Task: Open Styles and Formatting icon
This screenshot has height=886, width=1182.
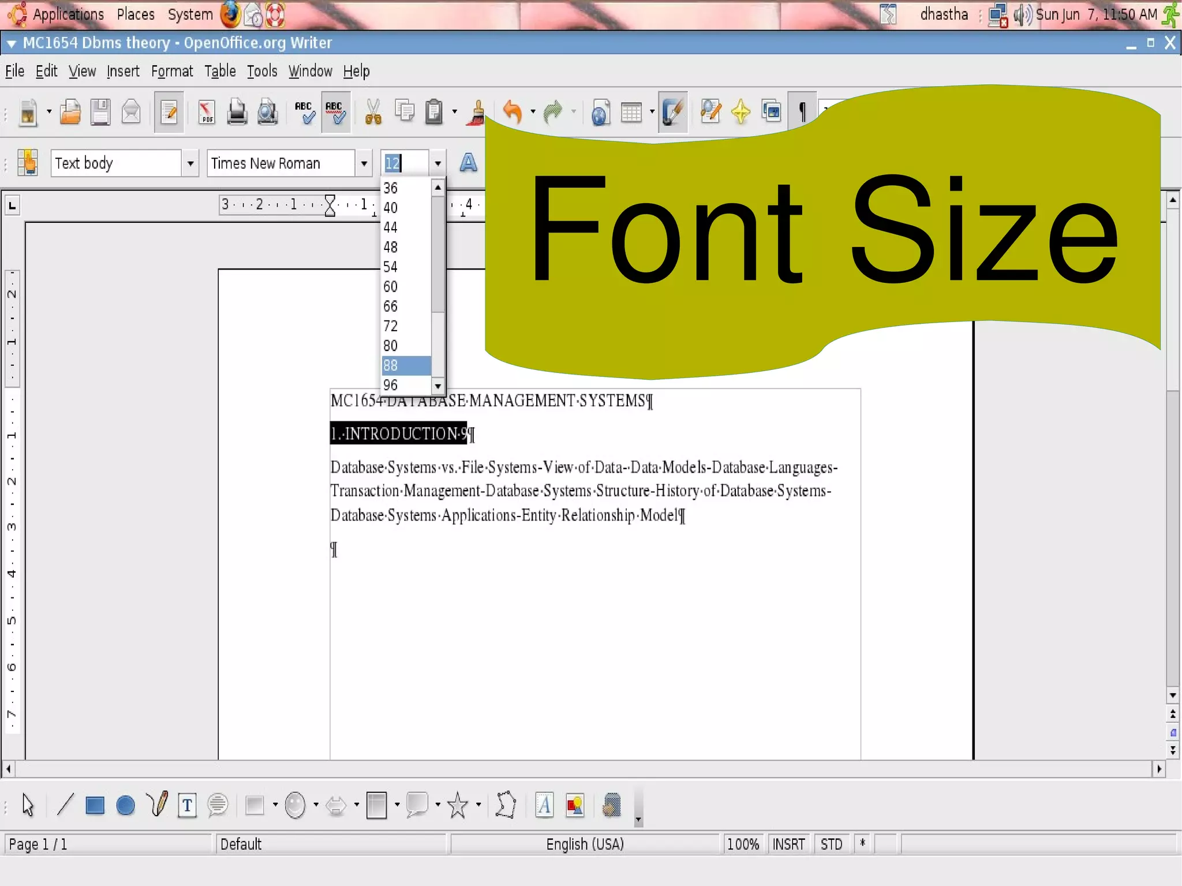Action: click(x=27, y=163)
